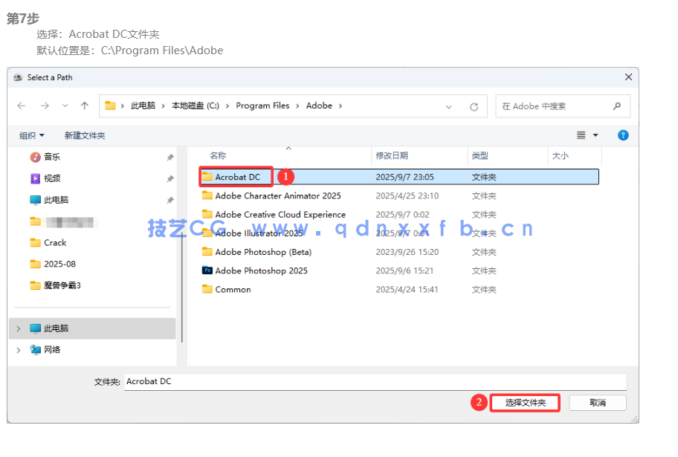
Task: Open the blue Help question mark icon
Action: tap(623, 134)
